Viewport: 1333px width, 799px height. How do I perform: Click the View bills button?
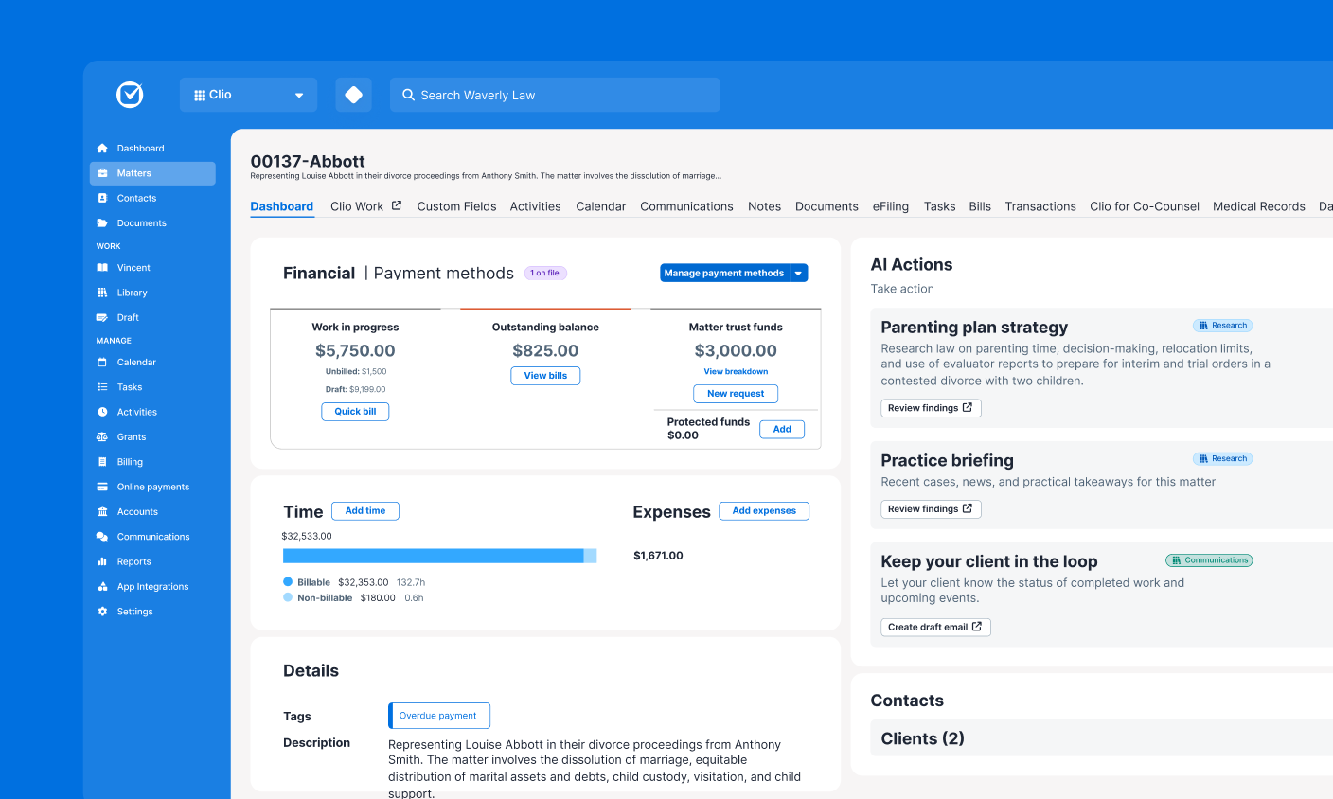click(545, 376)
